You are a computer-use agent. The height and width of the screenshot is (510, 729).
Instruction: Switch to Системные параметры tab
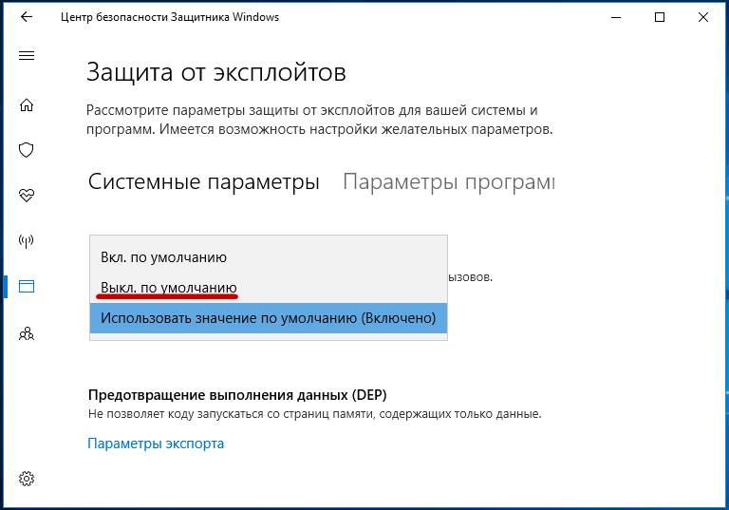(204, 182)
